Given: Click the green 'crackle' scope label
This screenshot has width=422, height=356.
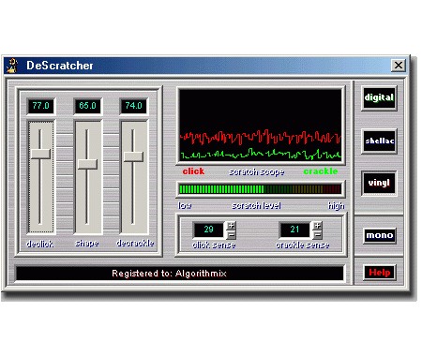Looking at the screenshot, I should [x=321, y=171].
